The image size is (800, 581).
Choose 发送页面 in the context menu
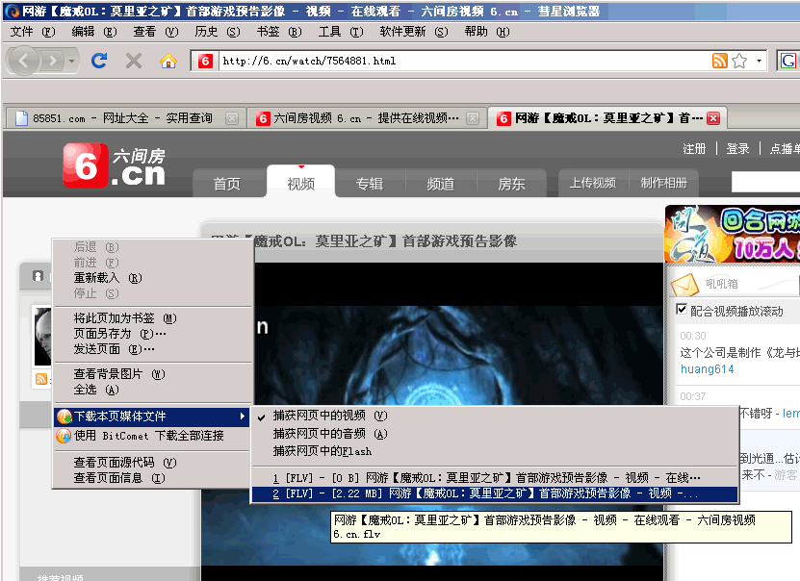(153, 348)
